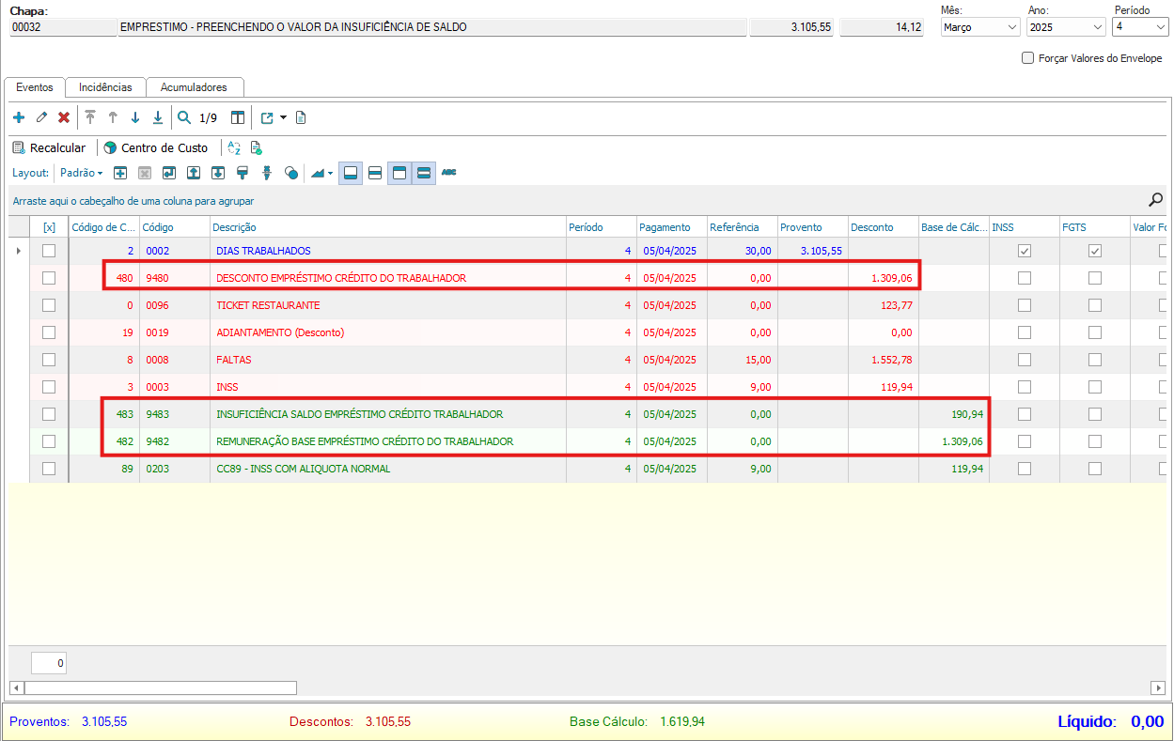This screenshot has height=741, width=1174.
Task: Click the greyed-out delete layout icon
Action: click(145, 173)
